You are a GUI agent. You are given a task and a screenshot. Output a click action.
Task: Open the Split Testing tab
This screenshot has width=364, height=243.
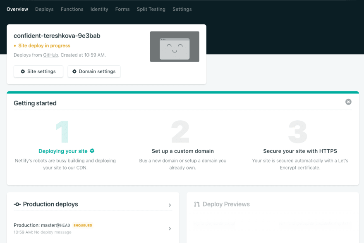pyautogui.click(x=151, y=9)
